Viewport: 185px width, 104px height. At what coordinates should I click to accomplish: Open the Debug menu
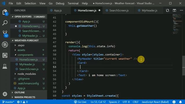[x=60, y=3]
